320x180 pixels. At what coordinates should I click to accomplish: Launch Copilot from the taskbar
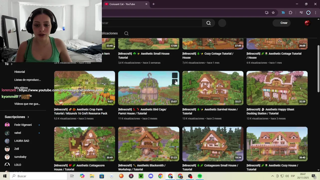point(82,176)
